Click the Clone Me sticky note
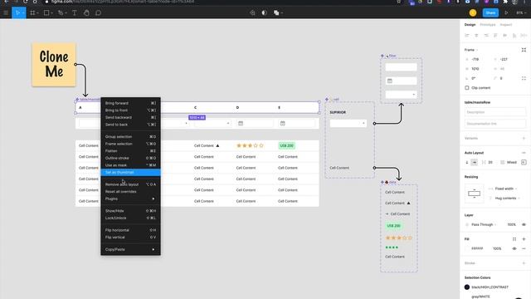 pyautogui.click(x=54, y=65)
